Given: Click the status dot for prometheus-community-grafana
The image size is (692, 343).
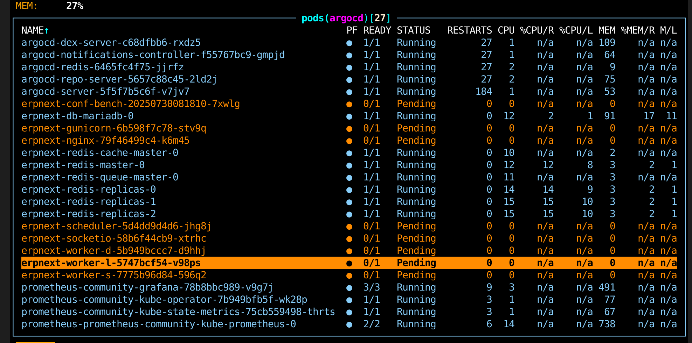Looking at the screenshot, I should pyautogui.click(x=349, y=288).
